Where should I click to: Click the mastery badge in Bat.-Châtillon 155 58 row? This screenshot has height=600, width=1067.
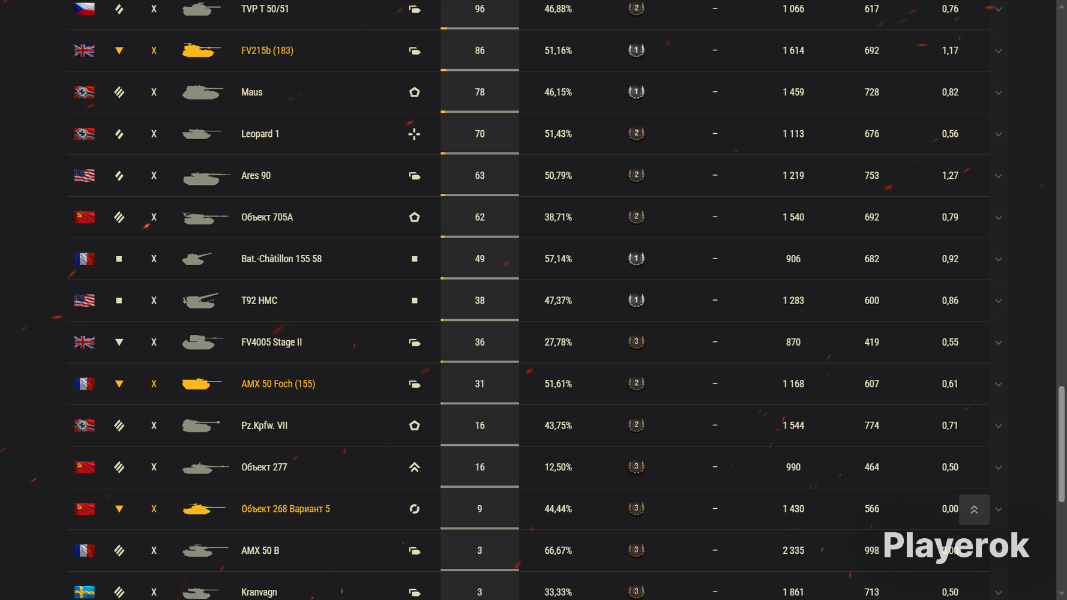pos(636,259)
